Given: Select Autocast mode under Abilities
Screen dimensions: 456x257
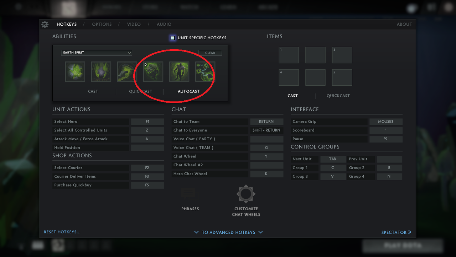Looking at the screenshot, I should click(188, 91).
